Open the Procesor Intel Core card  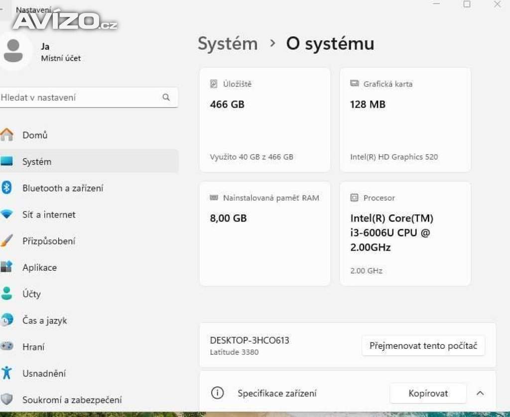[405, 234]
